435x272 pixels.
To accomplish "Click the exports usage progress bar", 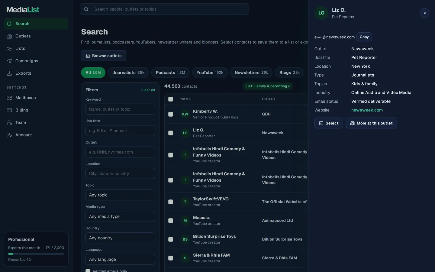I will pos(36,254).
